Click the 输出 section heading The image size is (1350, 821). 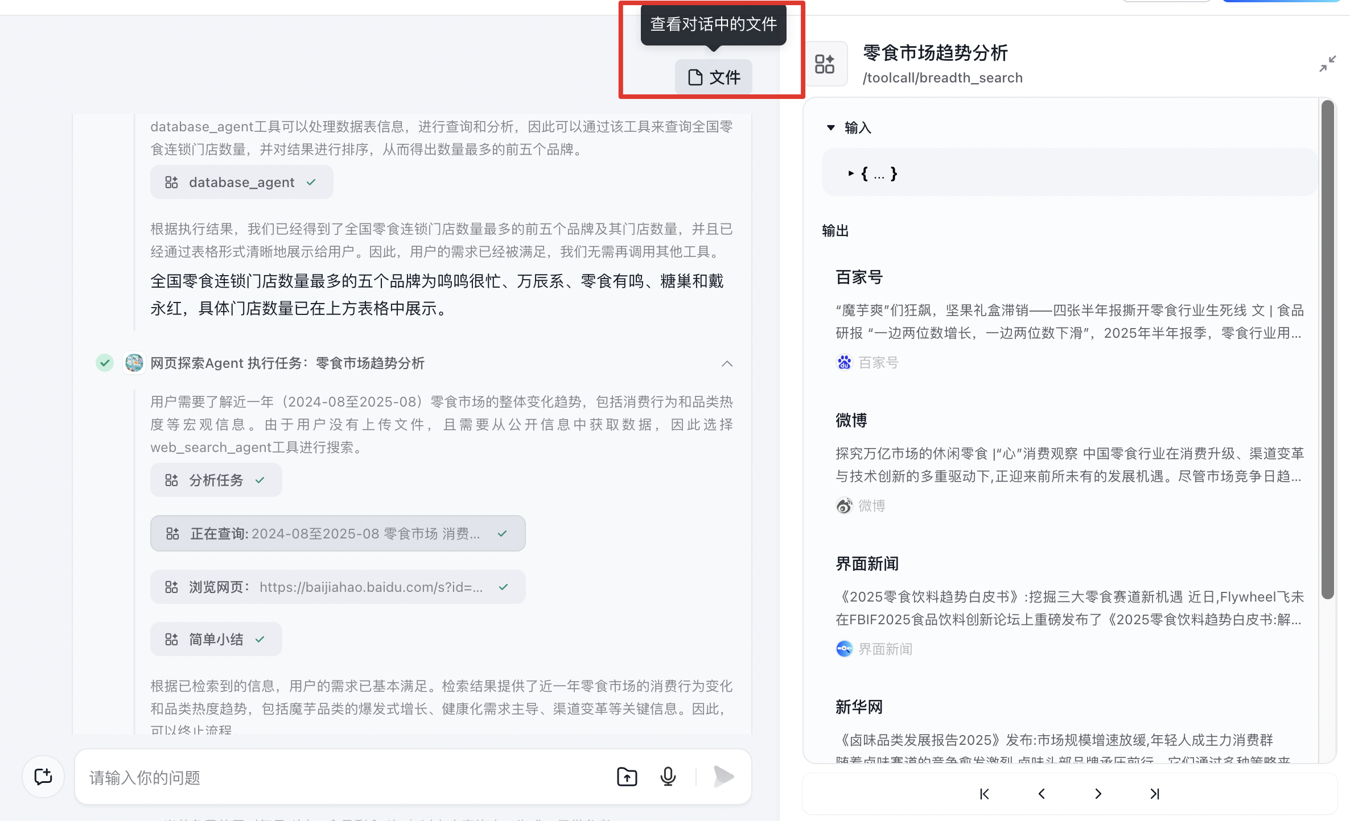835,231
